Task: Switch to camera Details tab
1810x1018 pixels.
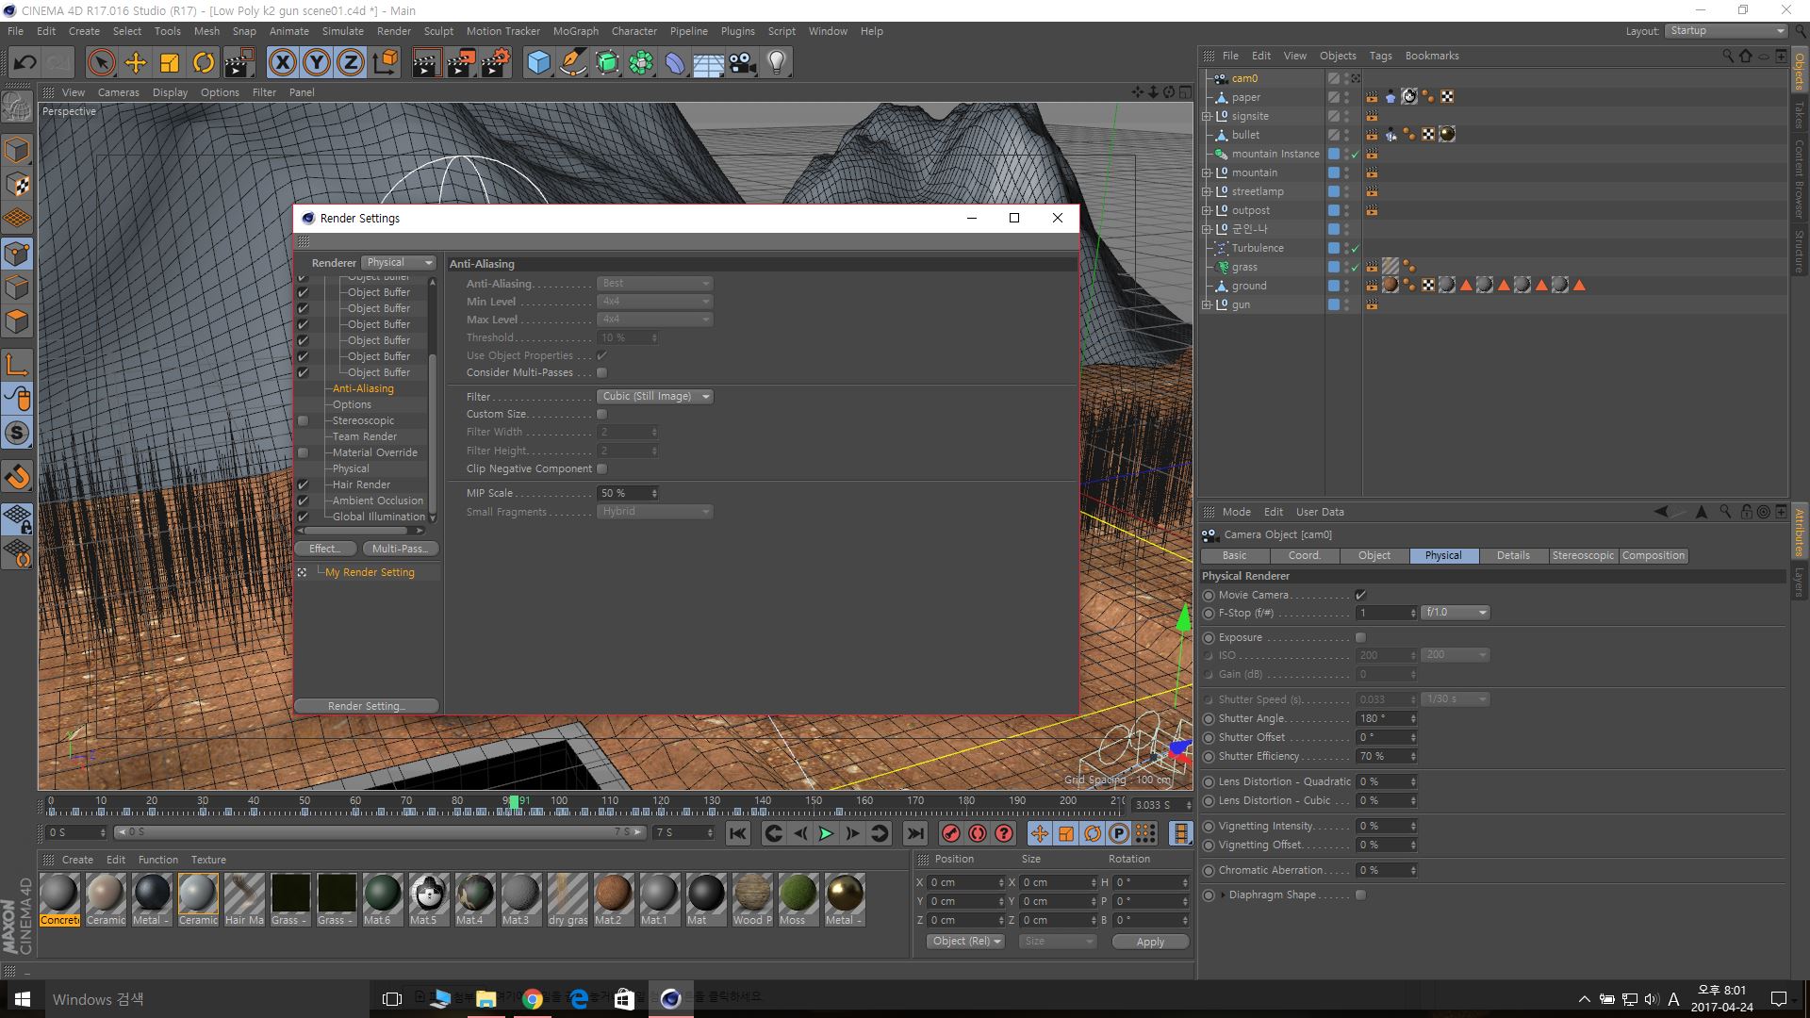Action: coord(1513,556)
